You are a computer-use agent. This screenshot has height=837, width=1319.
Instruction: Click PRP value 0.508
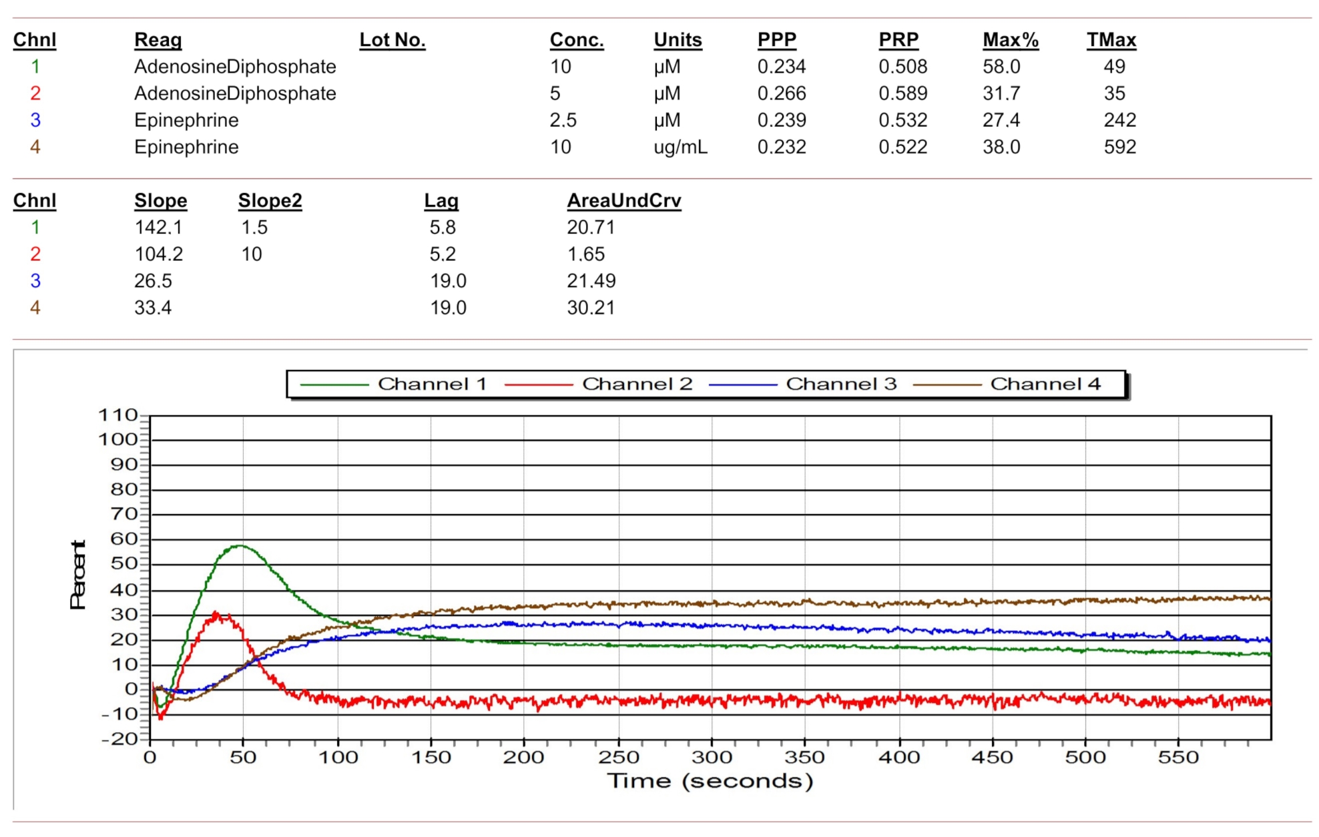(903, 67)
